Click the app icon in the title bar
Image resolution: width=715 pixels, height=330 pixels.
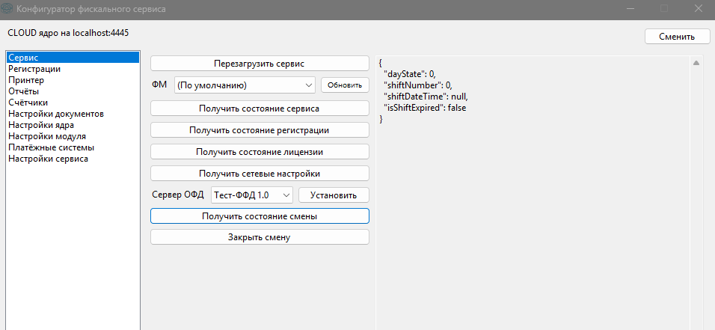tap(7, 9)
